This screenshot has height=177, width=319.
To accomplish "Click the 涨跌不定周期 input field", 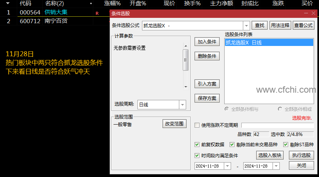I will tap(278, 125).
